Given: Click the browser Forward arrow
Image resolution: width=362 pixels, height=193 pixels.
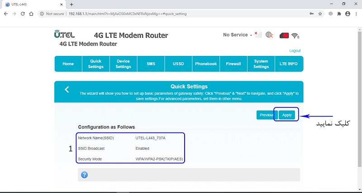Looking at the screenshot, I should click(x=14, y=14).
